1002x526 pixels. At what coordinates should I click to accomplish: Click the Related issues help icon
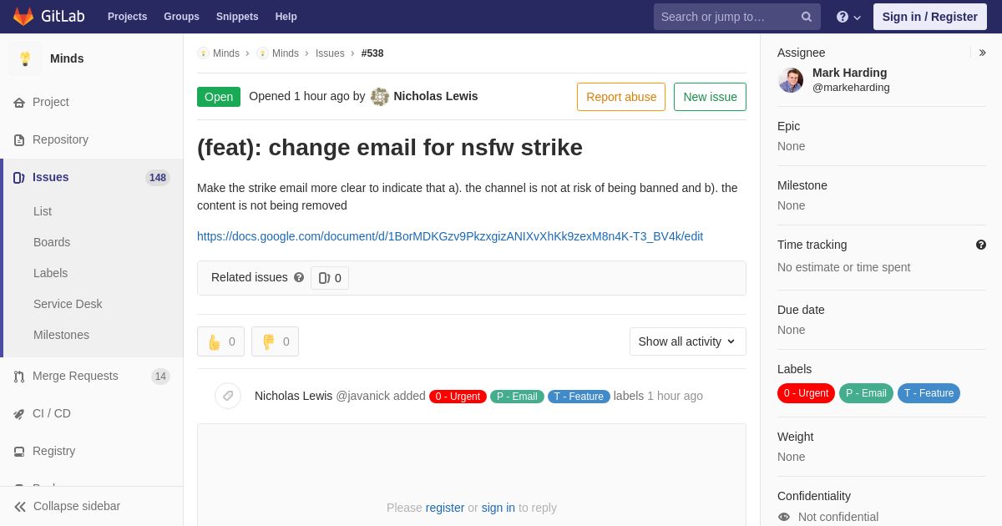[299, 277]
